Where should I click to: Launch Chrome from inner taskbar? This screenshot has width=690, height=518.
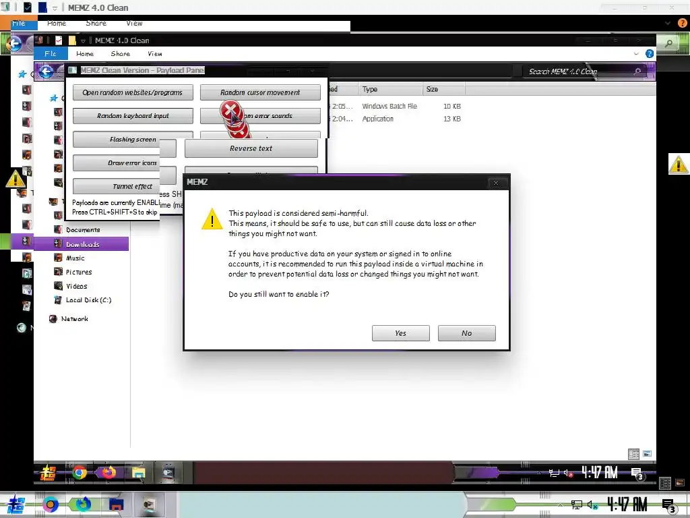(80, 473)
